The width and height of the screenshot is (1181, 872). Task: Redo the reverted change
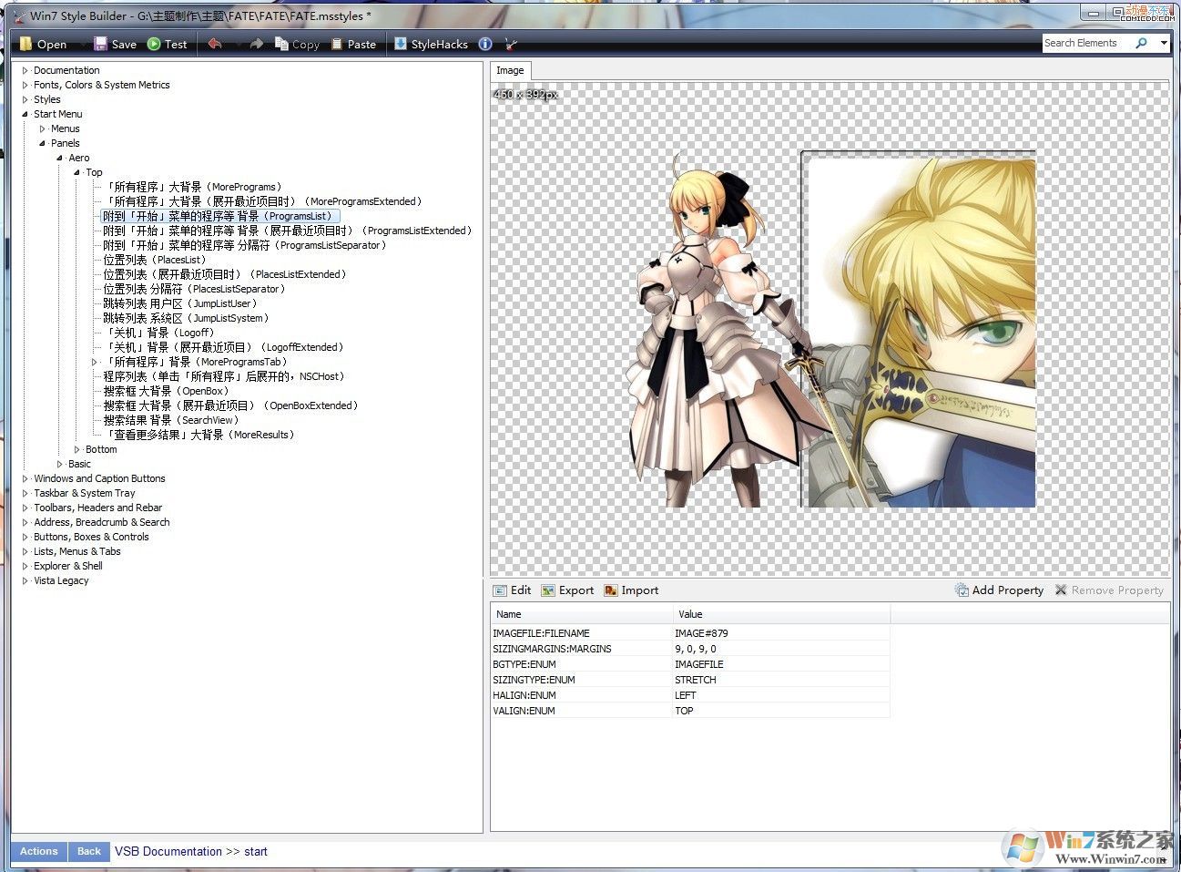click(256, 43)
